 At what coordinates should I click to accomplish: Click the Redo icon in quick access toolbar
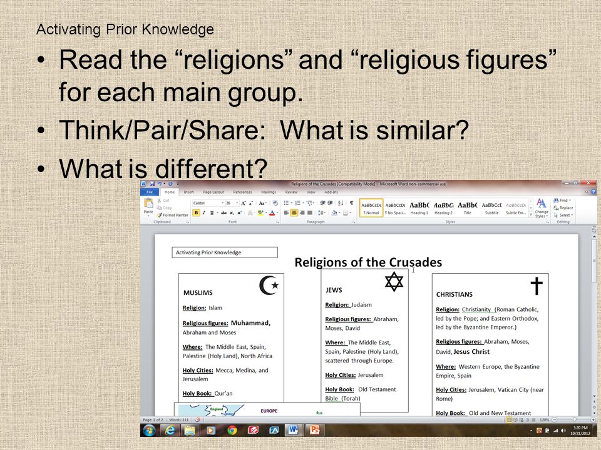[x=170, y=184]
